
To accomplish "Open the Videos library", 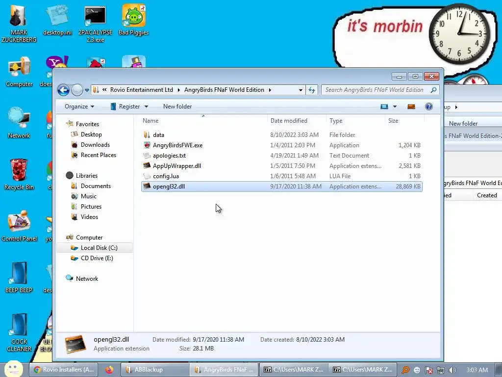I will (89, 216).
